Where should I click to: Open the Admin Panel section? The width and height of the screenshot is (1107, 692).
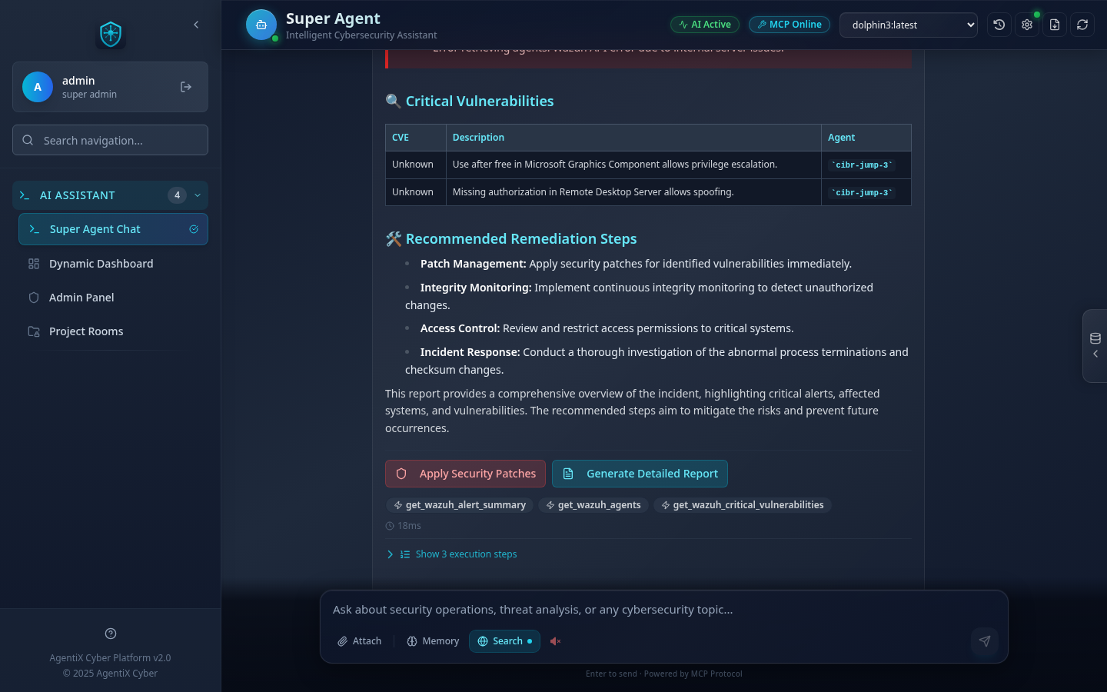click(81, 298)
